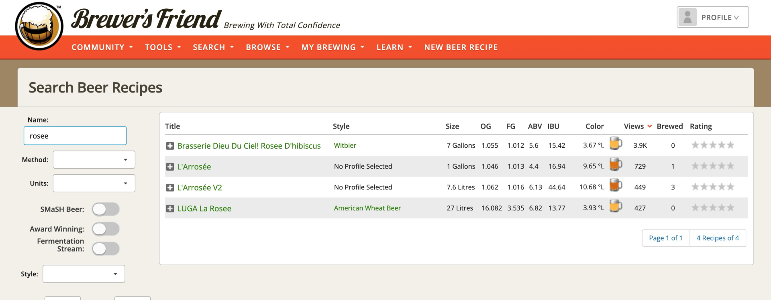Open the Method dropdown

pos(94,160)
